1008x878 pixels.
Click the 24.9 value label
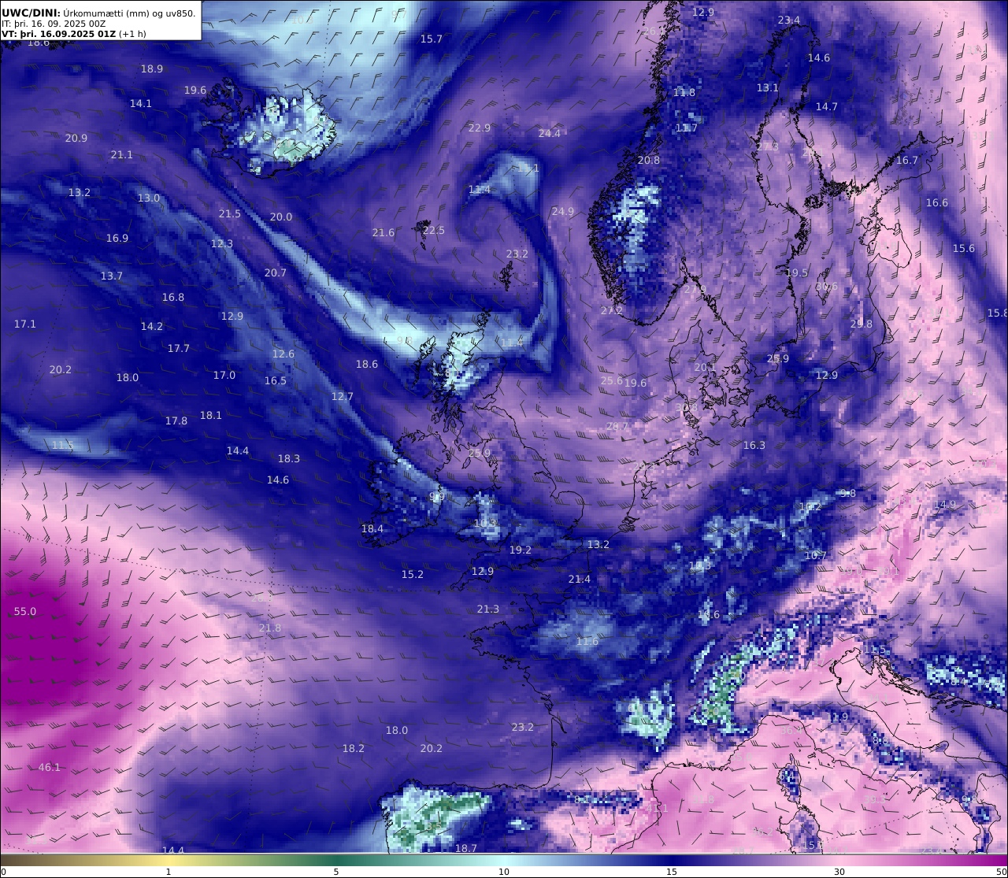coord(563,211)
